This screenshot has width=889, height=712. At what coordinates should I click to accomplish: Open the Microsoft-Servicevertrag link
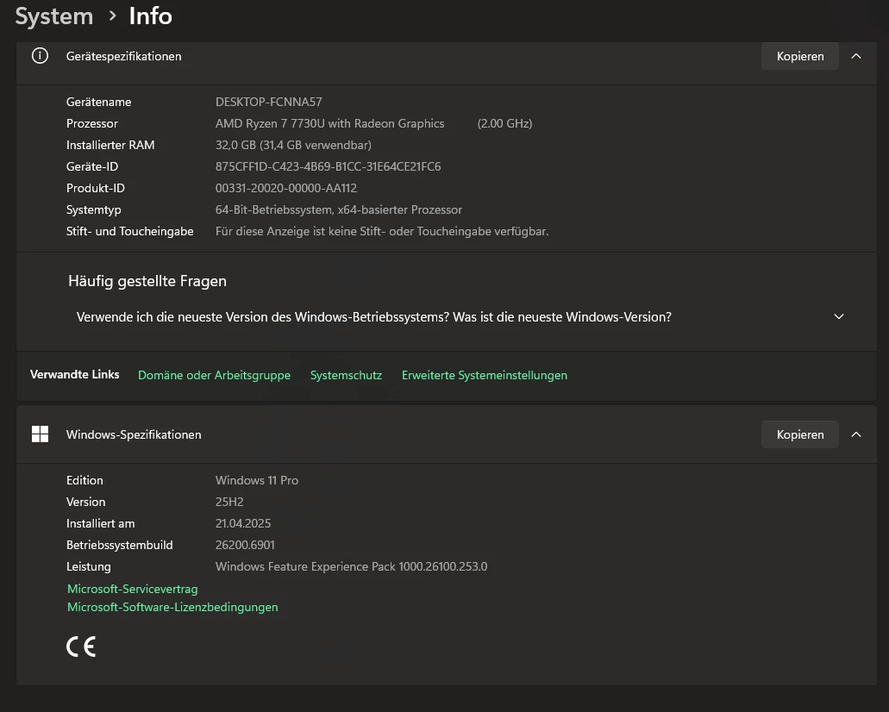click(x=132, y=589)
